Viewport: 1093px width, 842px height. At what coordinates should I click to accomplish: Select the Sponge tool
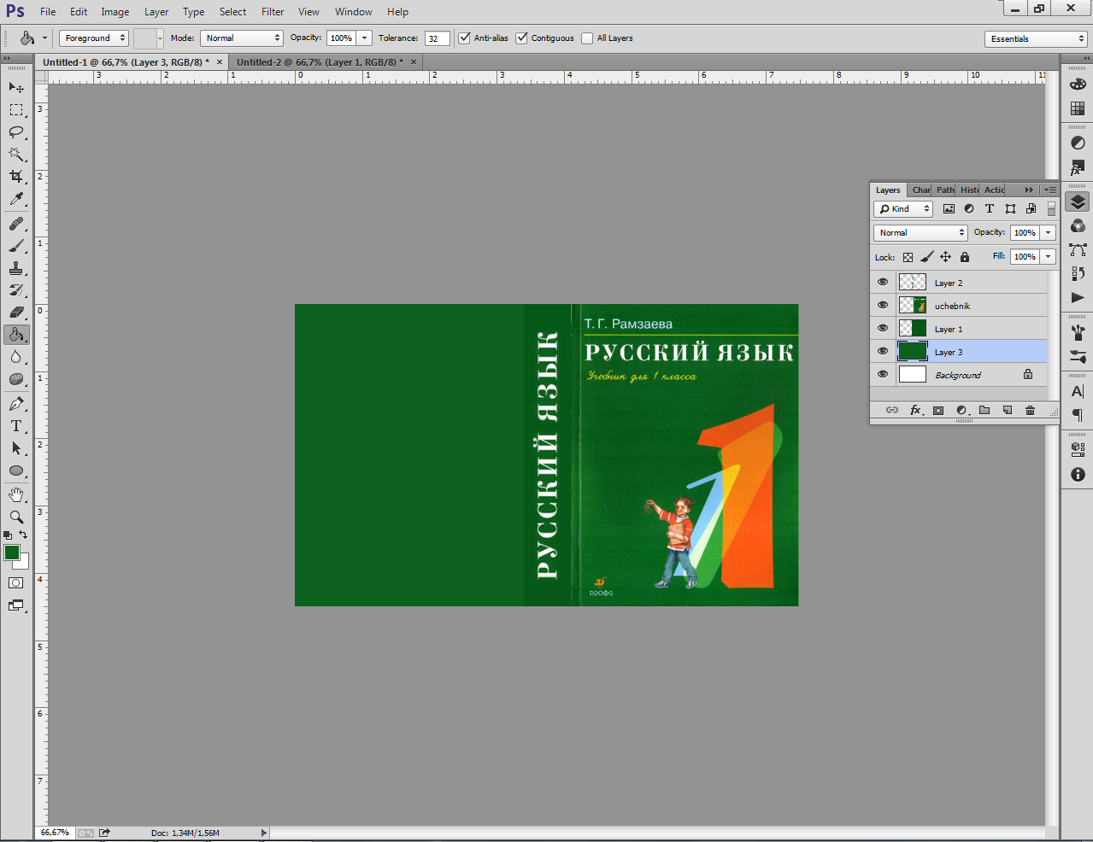pos(16,379)
